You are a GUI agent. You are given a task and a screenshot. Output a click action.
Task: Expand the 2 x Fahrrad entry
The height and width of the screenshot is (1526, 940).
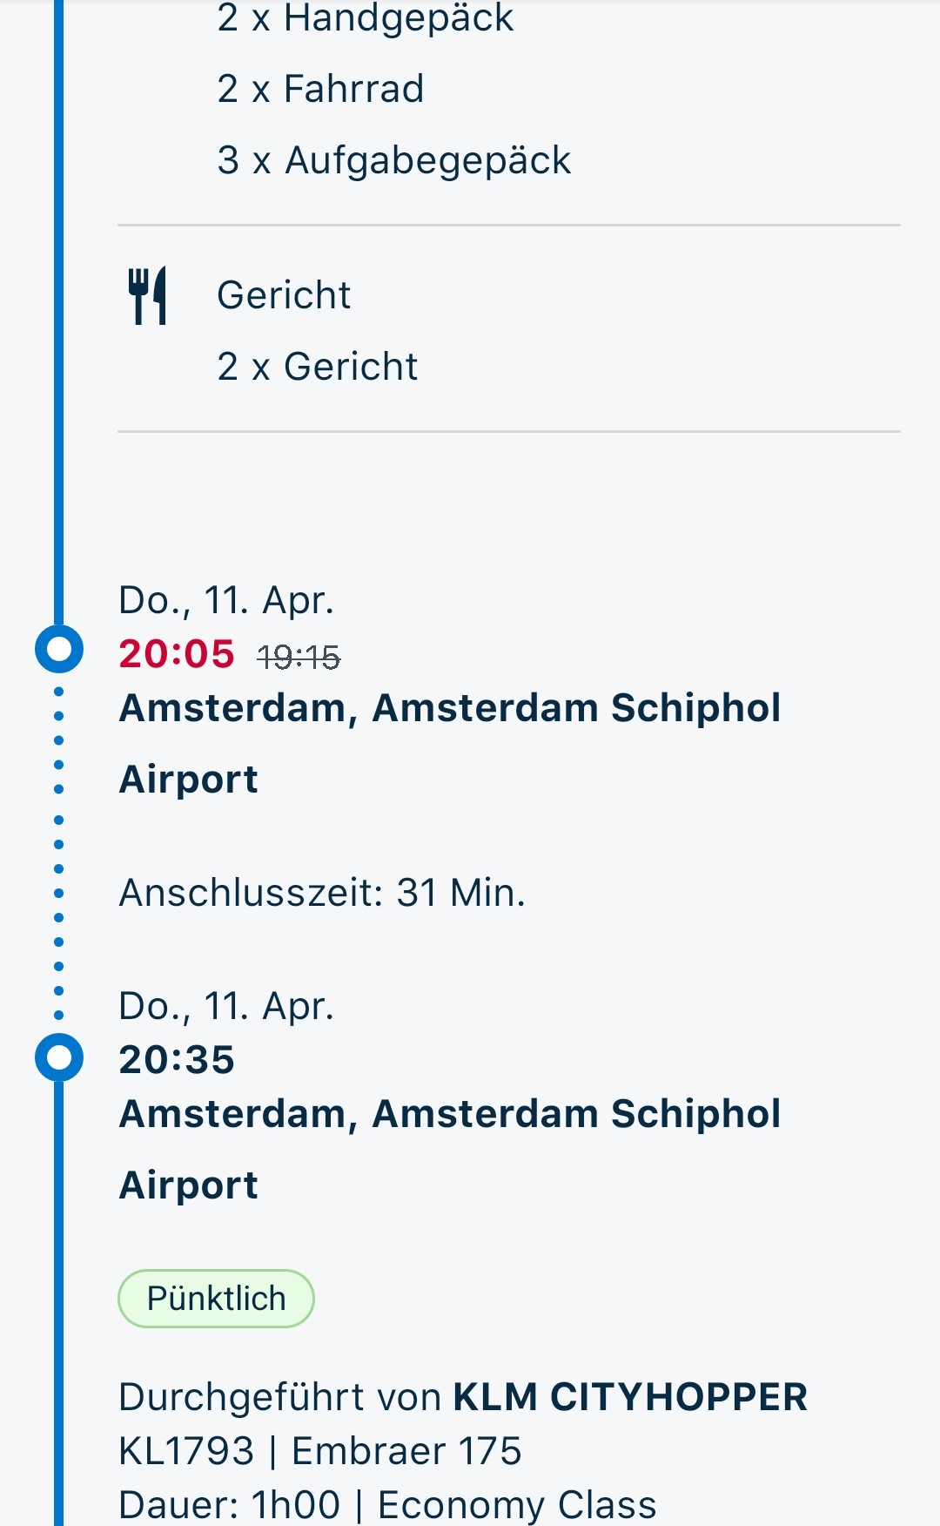coord(319,87)
